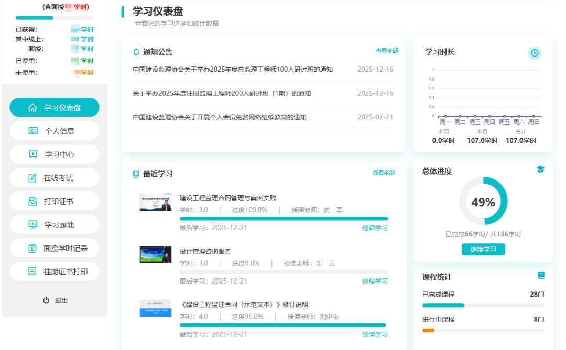
Task: Click the graduation cap icon in 总体进度
Action: [540, 169]
